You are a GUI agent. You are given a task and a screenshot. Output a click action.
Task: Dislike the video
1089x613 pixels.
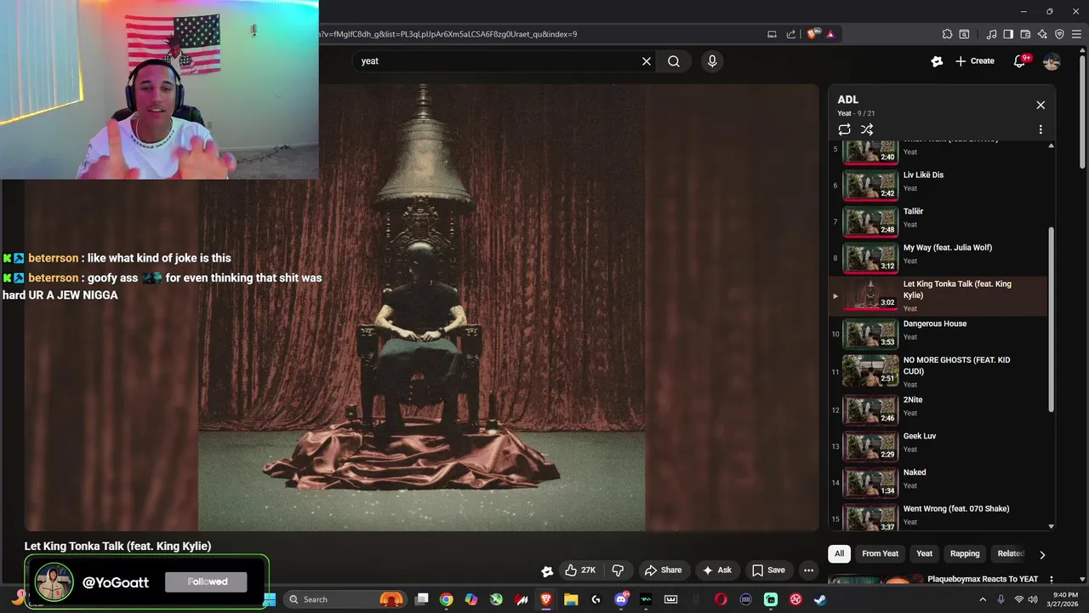(619, 570)
